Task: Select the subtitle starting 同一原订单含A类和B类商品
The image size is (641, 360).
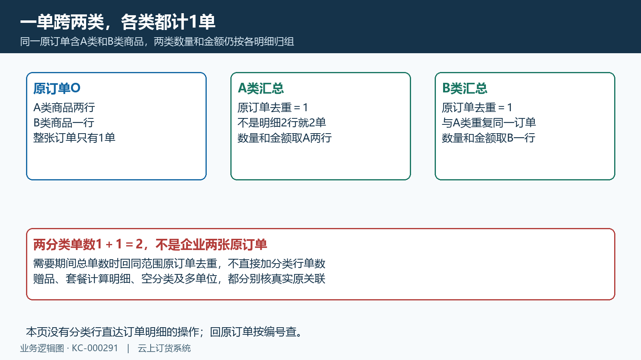Action: (157, 42)
